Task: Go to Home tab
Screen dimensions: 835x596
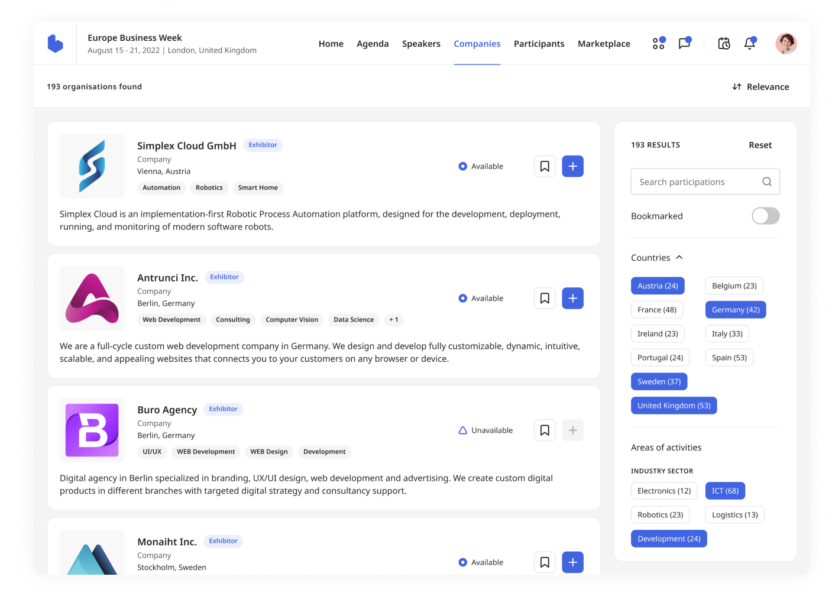Action: pos(331,44)
